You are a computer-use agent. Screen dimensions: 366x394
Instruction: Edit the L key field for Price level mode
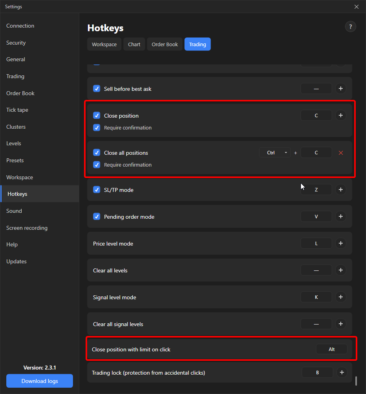316,244
